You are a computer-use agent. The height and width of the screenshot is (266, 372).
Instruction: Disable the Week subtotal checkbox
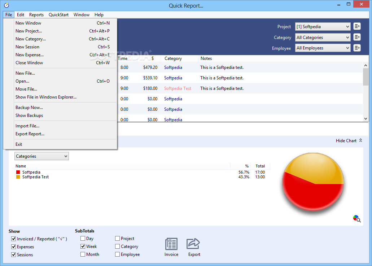click(83, 246)
